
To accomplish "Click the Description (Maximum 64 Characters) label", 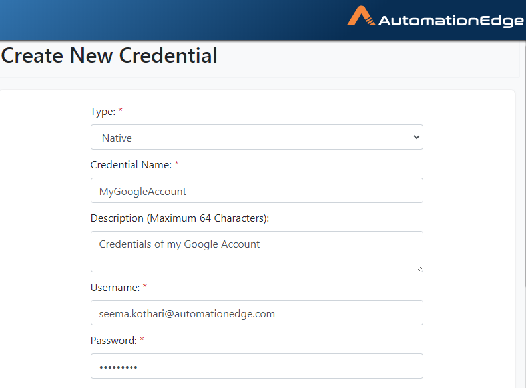I will [180, 218].
